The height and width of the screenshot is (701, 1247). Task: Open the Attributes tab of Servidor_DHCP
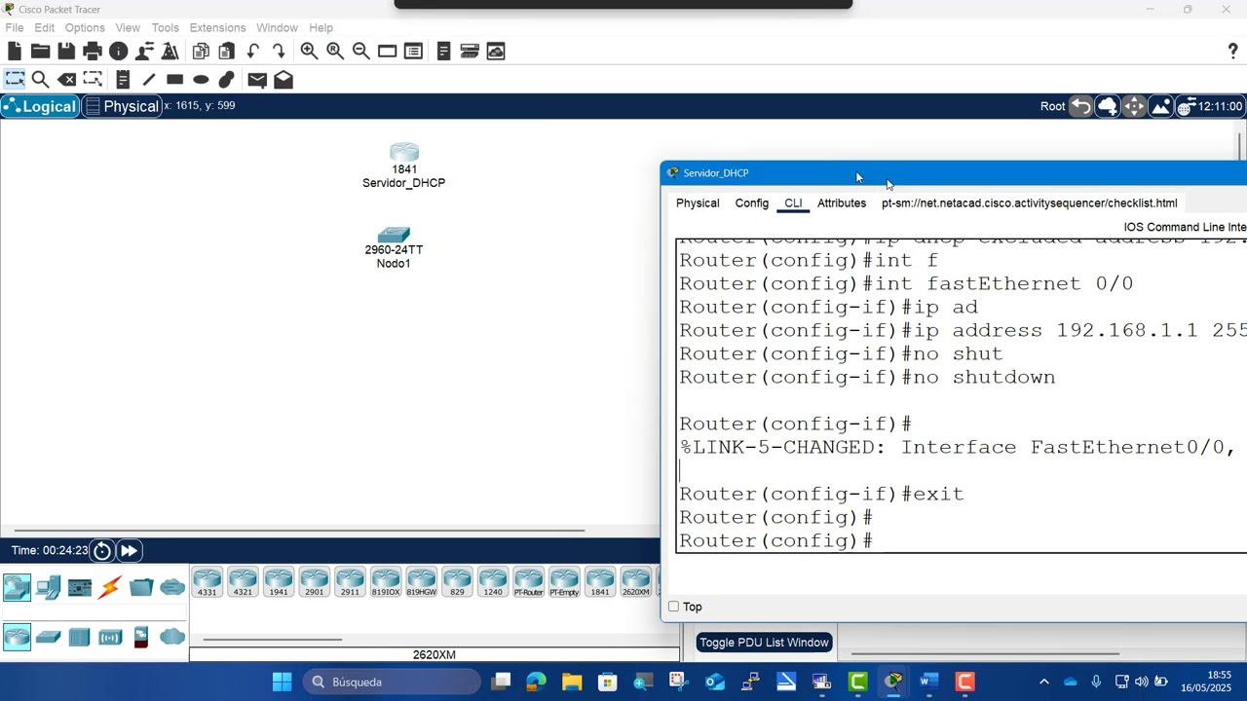[842, 203]
